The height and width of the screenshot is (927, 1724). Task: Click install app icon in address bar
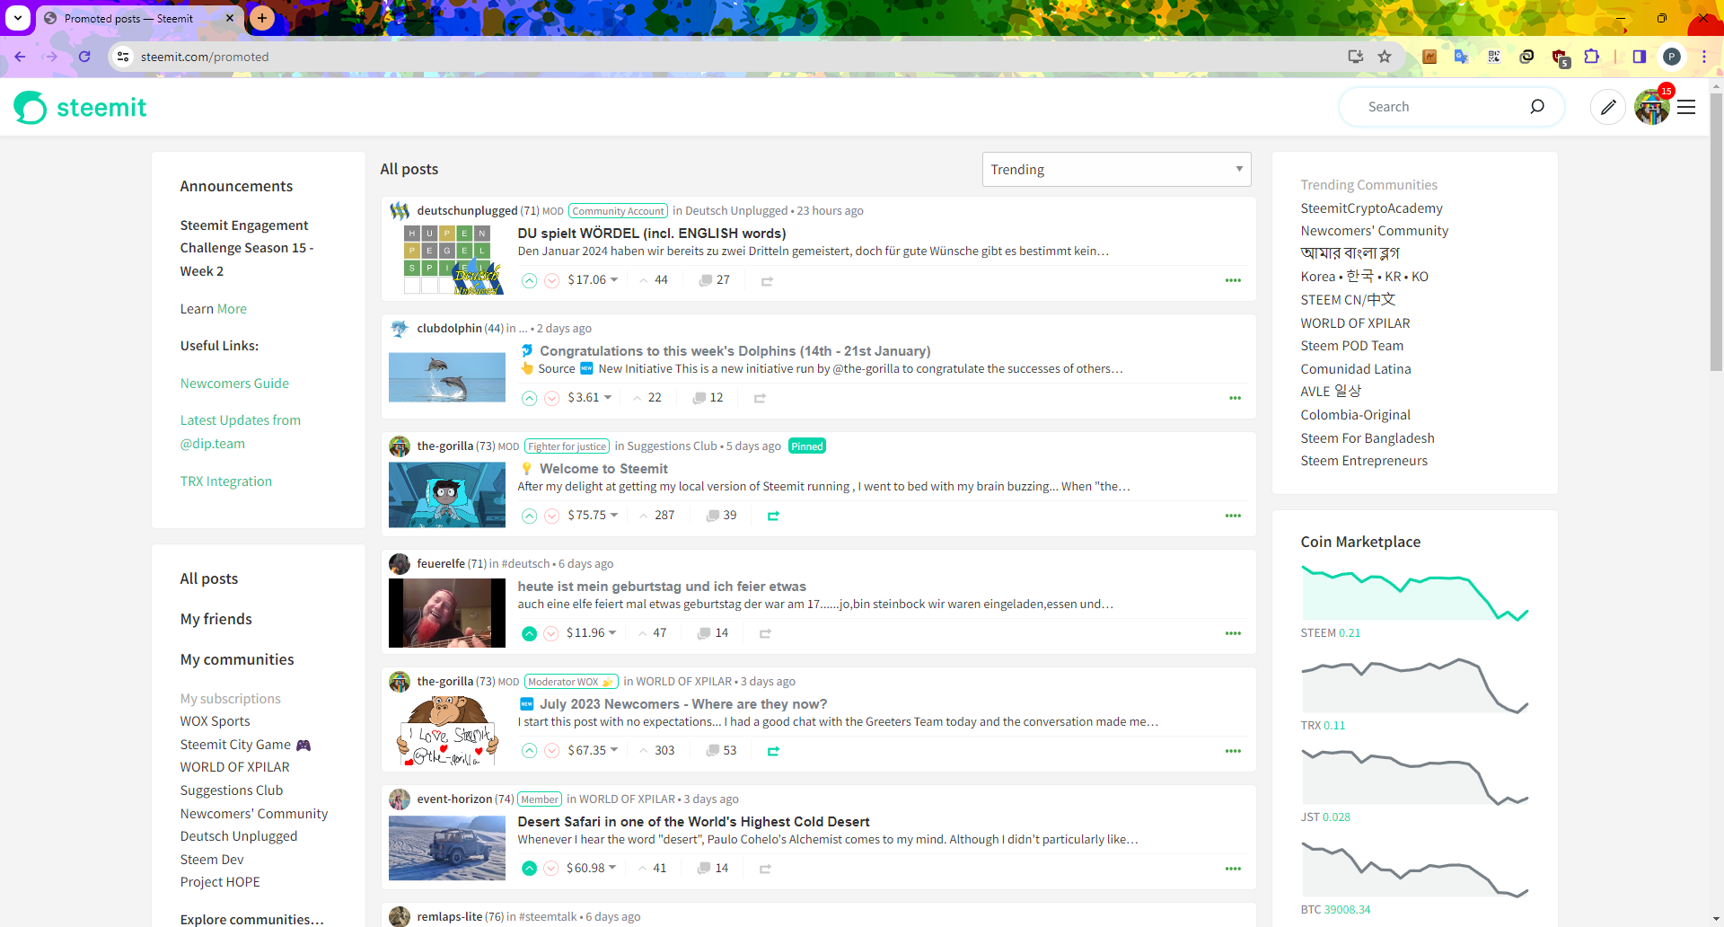click(1355, 57)
